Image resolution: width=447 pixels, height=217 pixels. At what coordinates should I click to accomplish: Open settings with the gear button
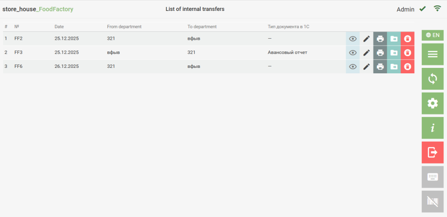click(x=432, y=103)
